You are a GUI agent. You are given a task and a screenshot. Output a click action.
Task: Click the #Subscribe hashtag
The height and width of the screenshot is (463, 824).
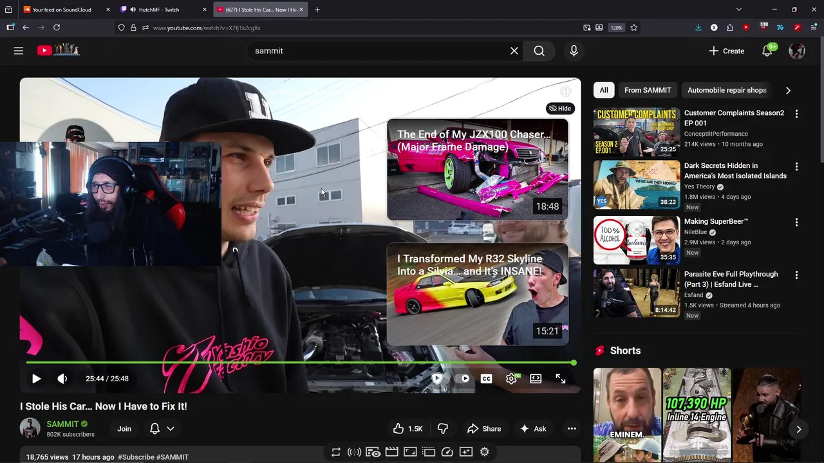tap(136, 457)
